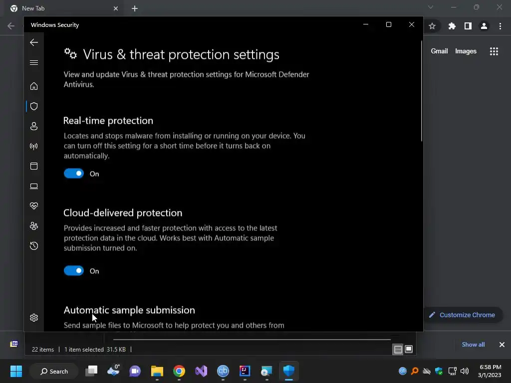Screen dimensions: 511x383
Task: Click the network tray icon
Action: point(452,371)
